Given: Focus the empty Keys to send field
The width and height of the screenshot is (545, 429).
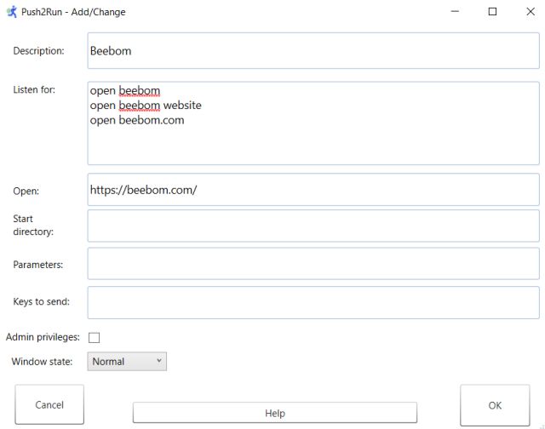Looking at the screenshot, I should [x=313, y=302].
